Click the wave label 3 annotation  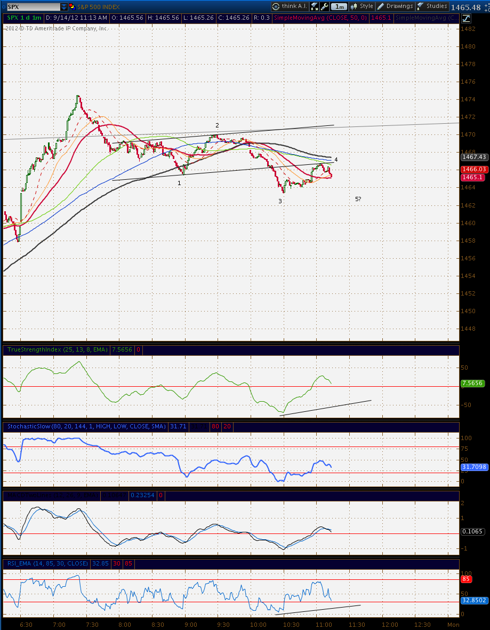pos(280,201)
